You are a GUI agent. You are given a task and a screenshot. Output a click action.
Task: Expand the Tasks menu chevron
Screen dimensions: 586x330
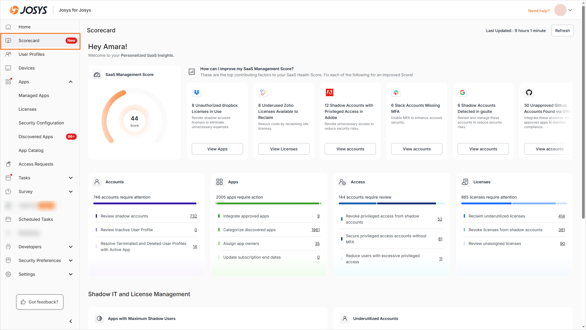(x=71, y=178)
